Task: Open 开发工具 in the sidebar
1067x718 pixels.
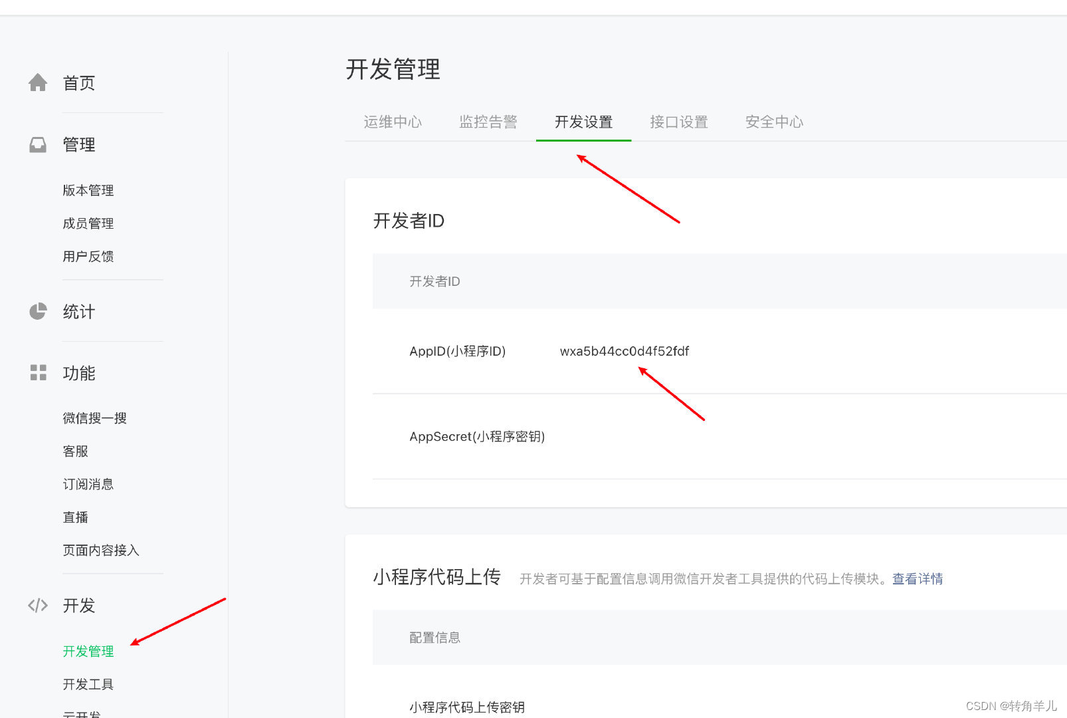Action: [88, 684]
